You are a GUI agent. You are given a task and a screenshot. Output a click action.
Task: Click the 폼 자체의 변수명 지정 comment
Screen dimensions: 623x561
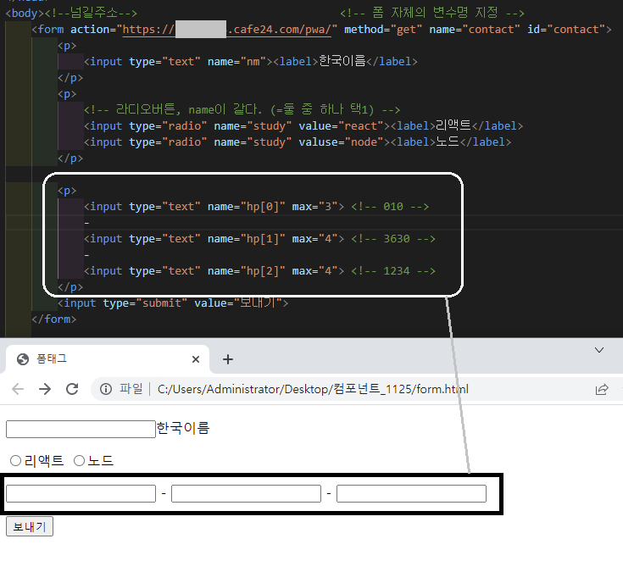[432, 13]
